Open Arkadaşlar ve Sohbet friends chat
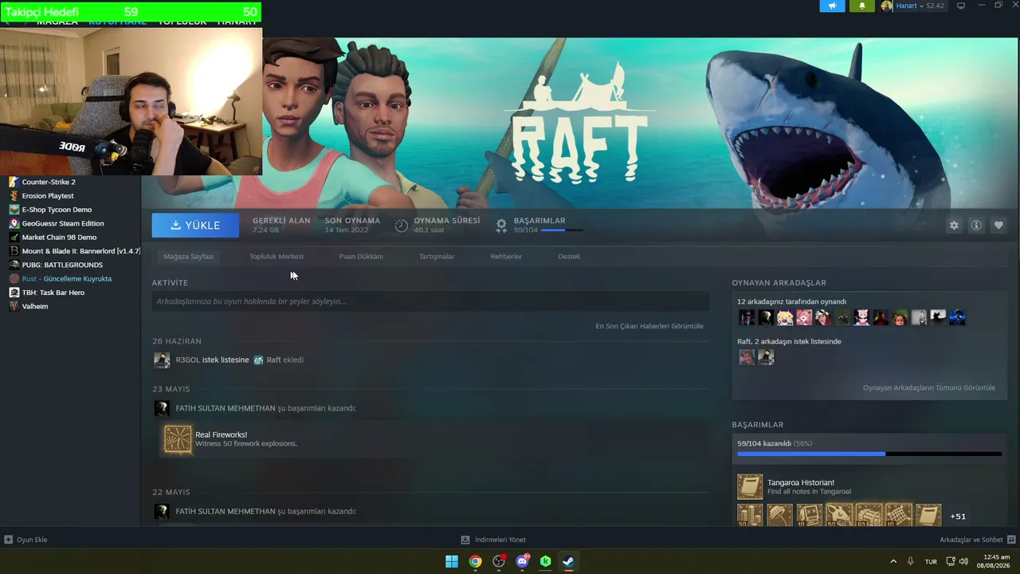The image size is (1020, 574). point(977,540)
